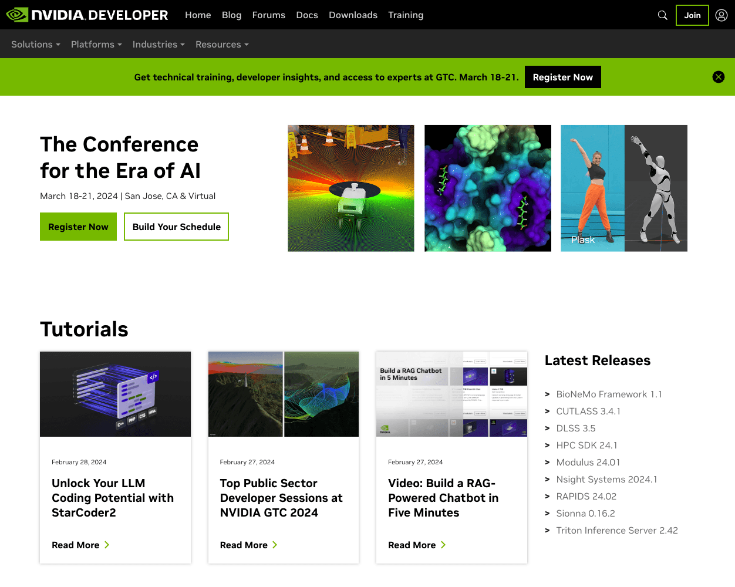Expand the Resources dropdown menu
Screen dimensions: 735x587
point(222,44)
